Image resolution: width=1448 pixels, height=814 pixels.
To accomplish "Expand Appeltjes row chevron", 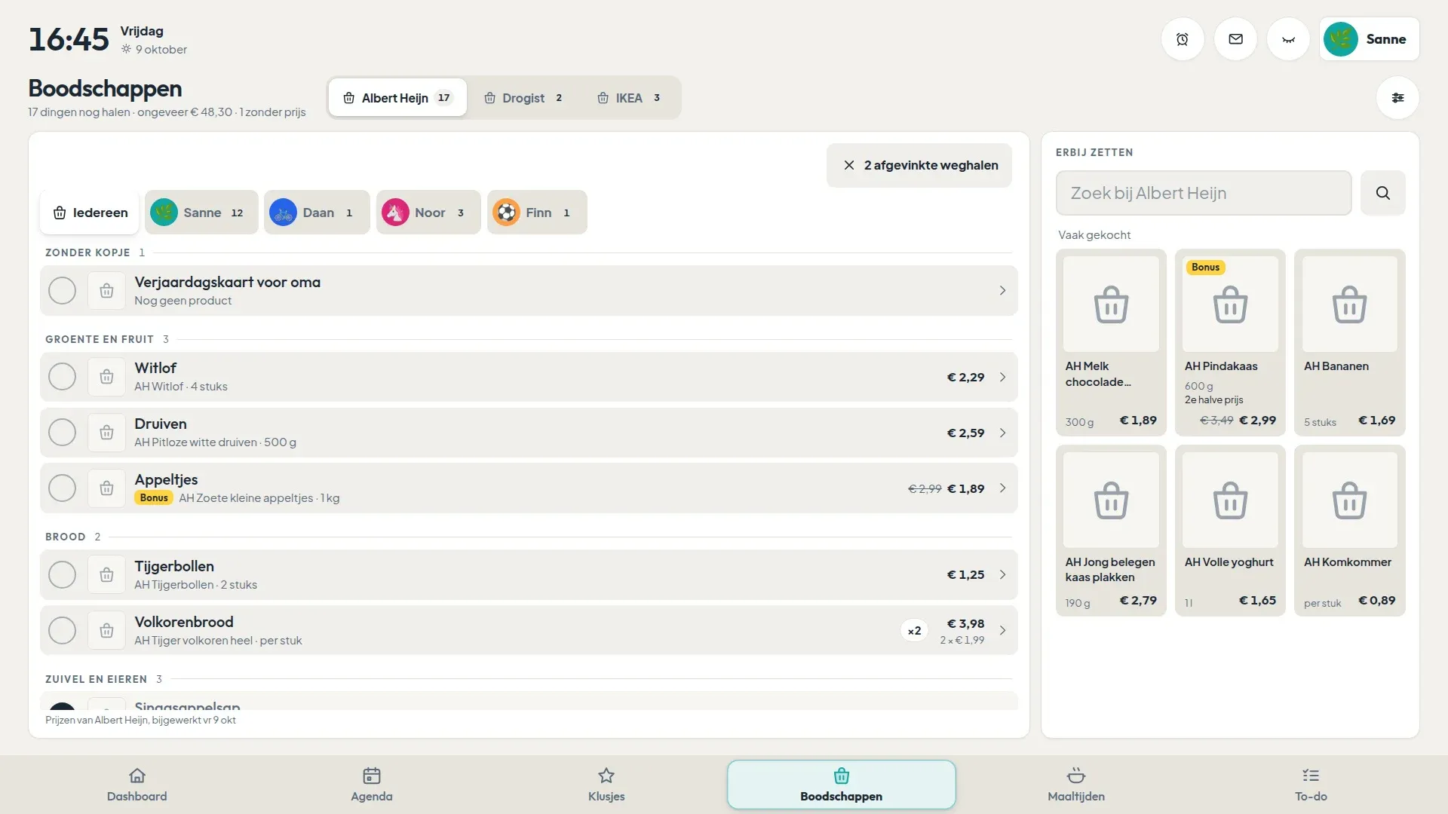I will pyautogui.click(x=1002, y=488).
